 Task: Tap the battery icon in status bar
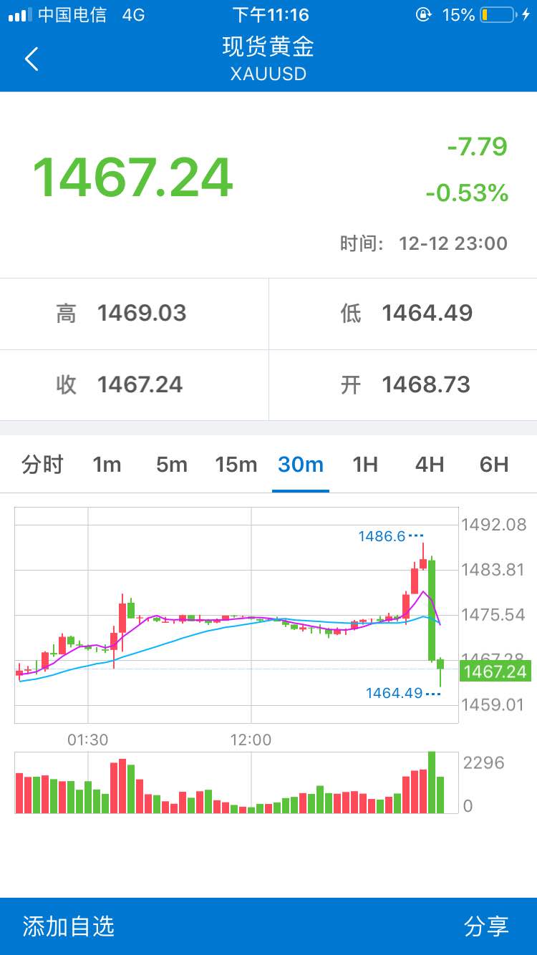[x=498, y=15]
